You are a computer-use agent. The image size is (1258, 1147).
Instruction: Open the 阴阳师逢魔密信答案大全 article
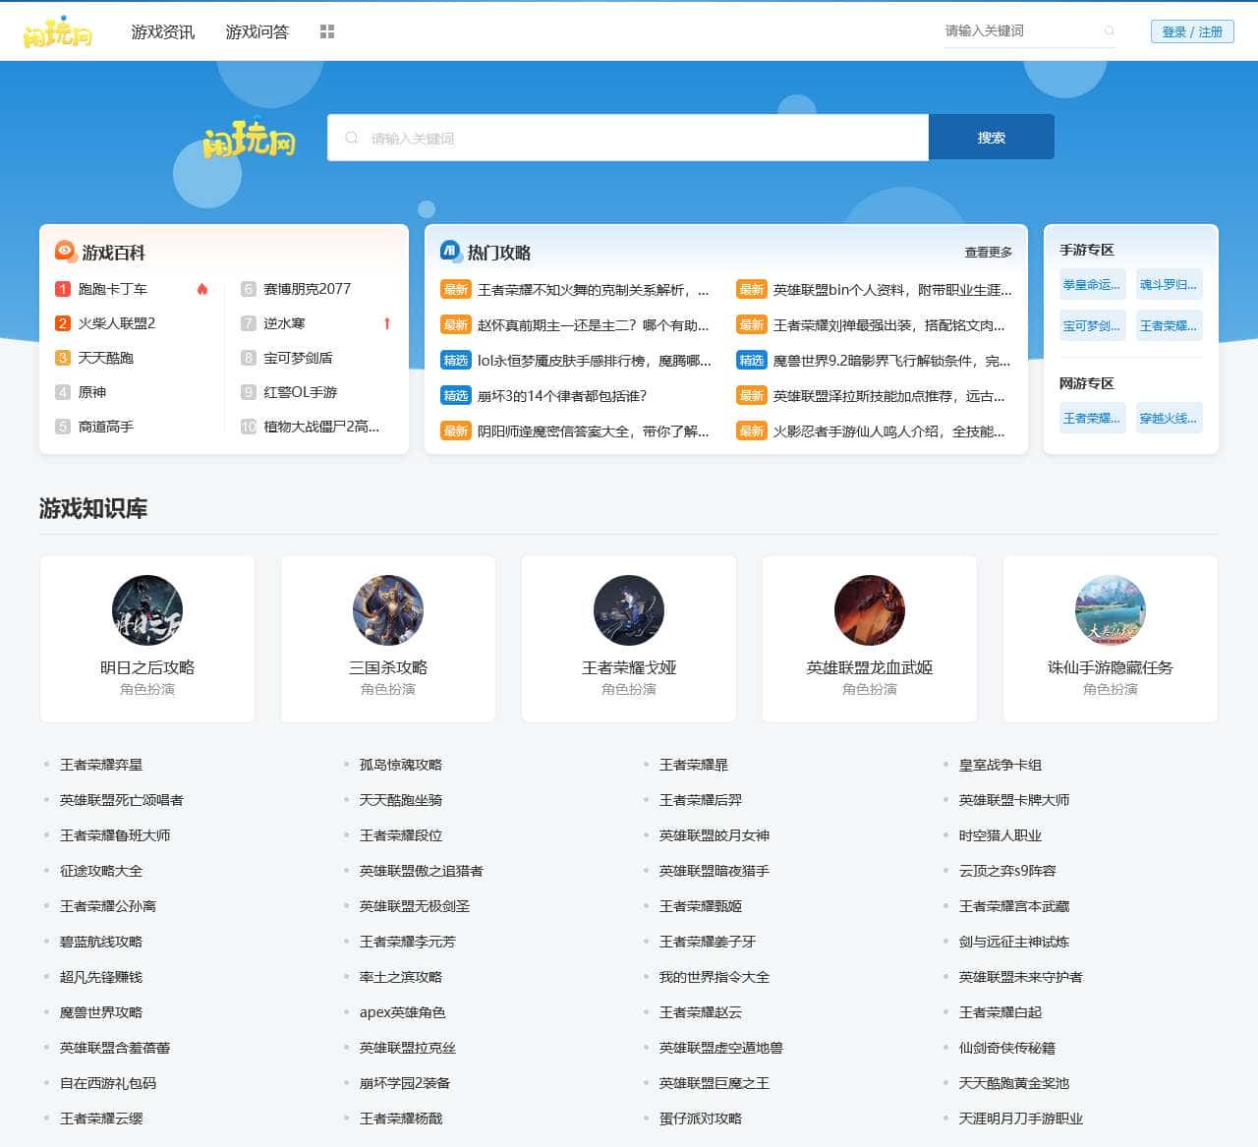[x=593, y=431]
